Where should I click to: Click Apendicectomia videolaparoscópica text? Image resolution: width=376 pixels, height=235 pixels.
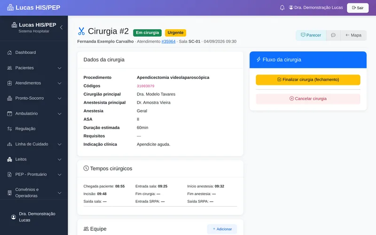(x=173, y=78)
